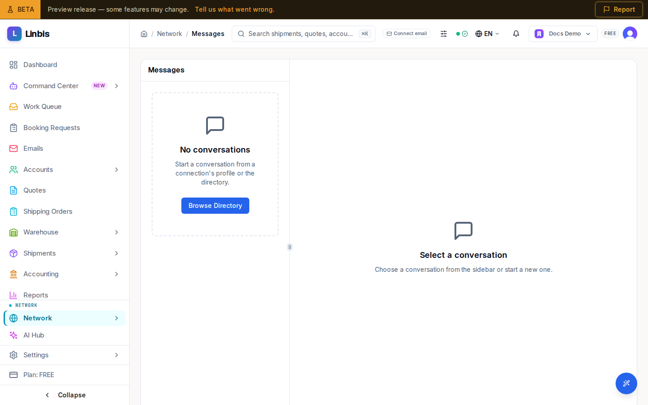Check the connection status indicator icon
648x405 pixels.
pyautogui.click(x=462, y=34)
